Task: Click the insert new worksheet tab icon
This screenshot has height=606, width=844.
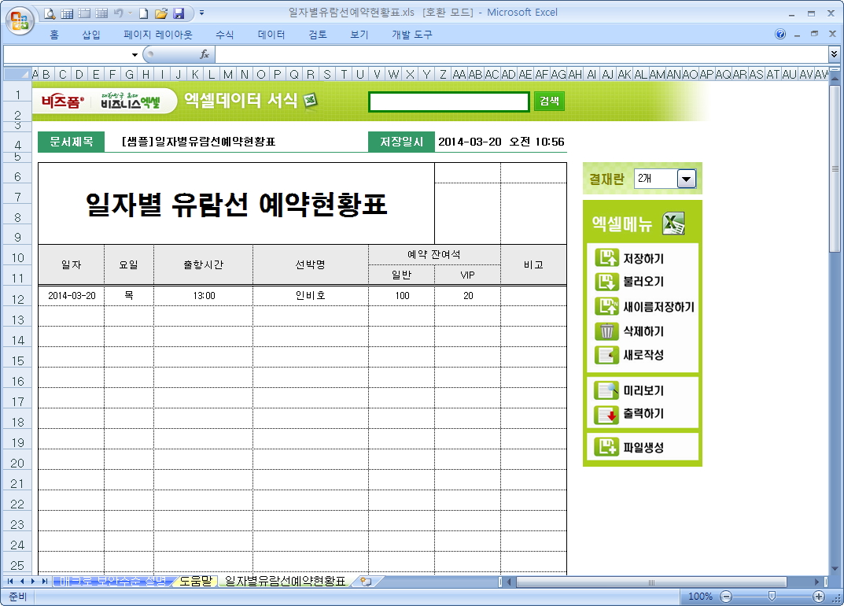Action: coord(365,582)
